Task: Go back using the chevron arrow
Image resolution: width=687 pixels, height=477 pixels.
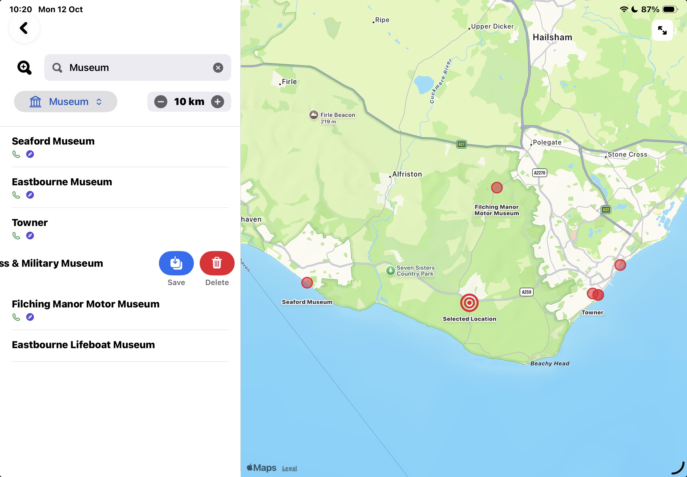Action: 24,28
